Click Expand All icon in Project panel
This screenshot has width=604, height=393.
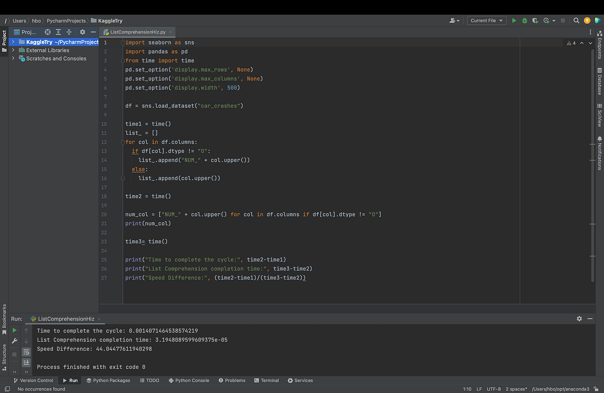pos(58,32)
